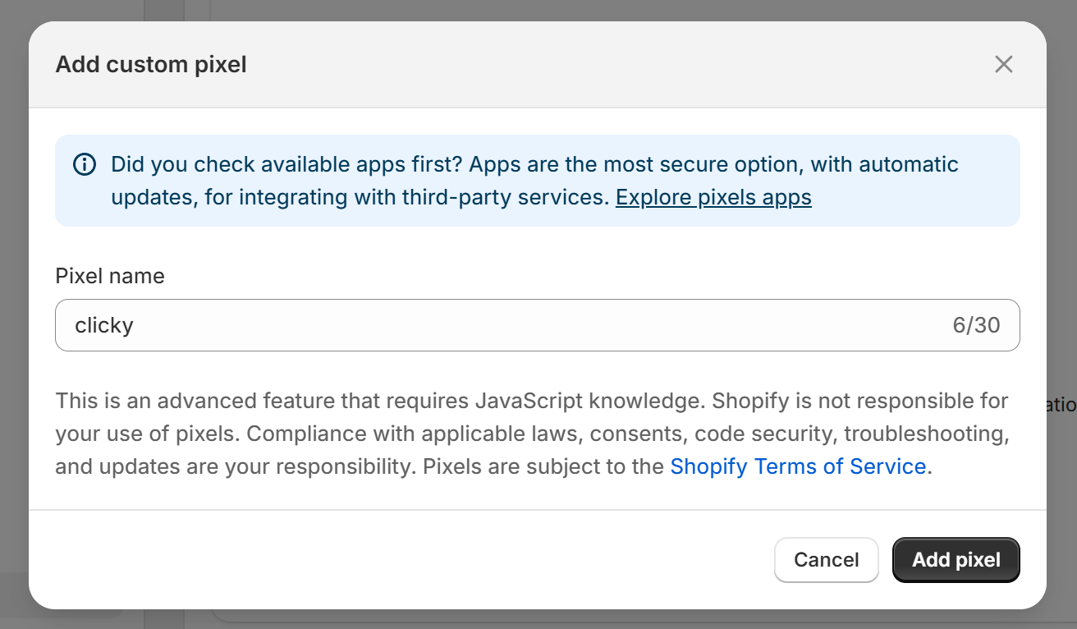Click the 6/30 character counter

976,325
